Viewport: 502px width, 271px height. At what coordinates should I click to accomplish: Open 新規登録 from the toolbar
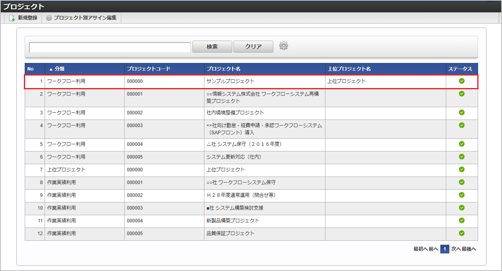tap(27, 18)
